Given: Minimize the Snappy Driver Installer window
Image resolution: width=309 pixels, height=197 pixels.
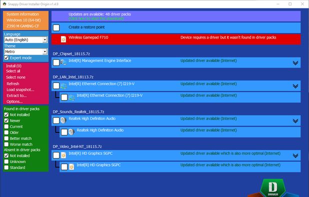Looking at the screenshot, I should pyautogui.click(x=278, y=4).
